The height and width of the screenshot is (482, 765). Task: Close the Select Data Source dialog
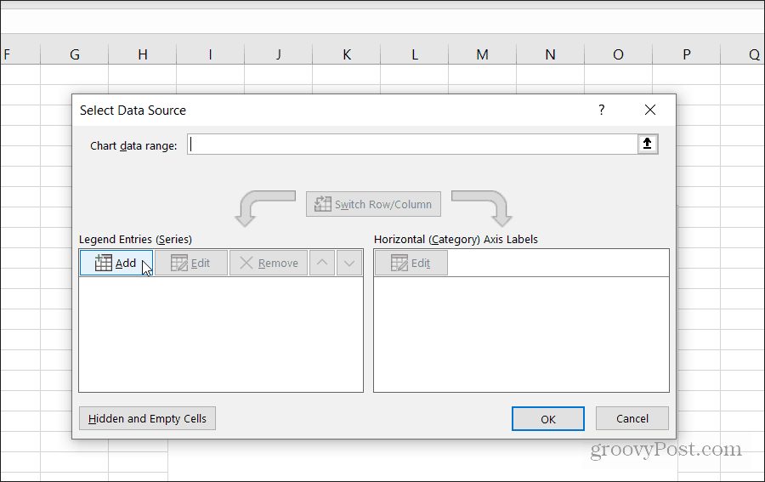point(650,110)
